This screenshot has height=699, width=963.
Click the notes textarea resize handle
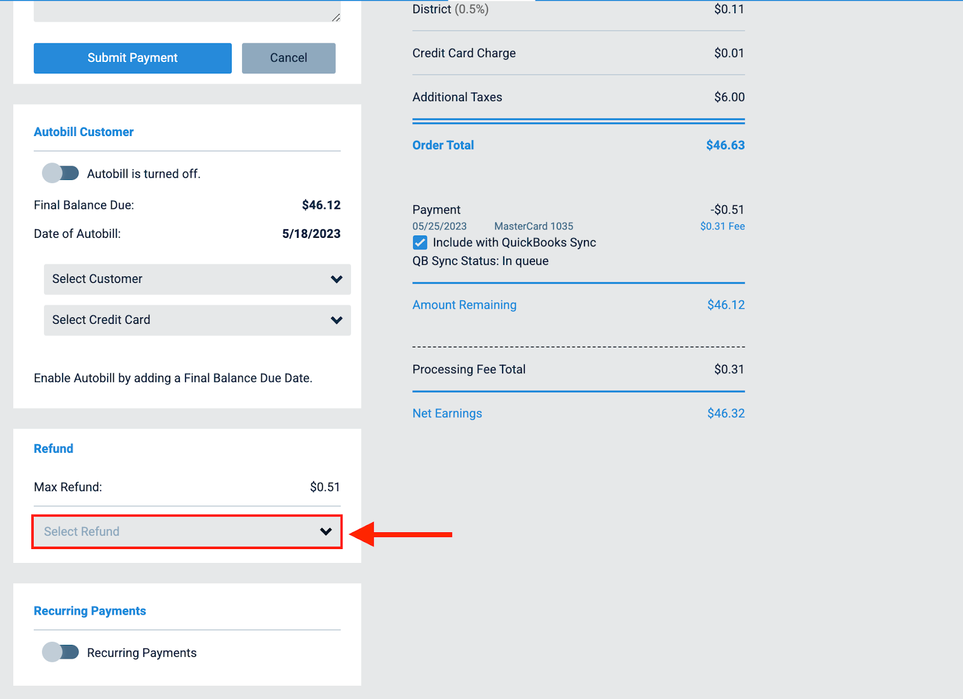[x=336, y=17]
